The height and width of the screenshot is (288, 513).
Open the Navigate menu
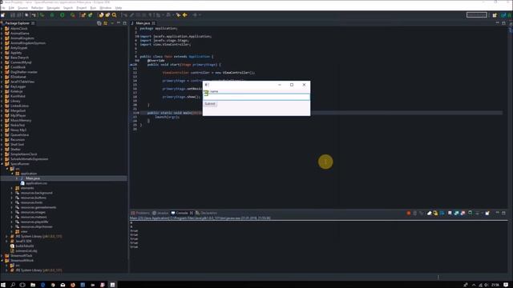[x=53, y=8]
